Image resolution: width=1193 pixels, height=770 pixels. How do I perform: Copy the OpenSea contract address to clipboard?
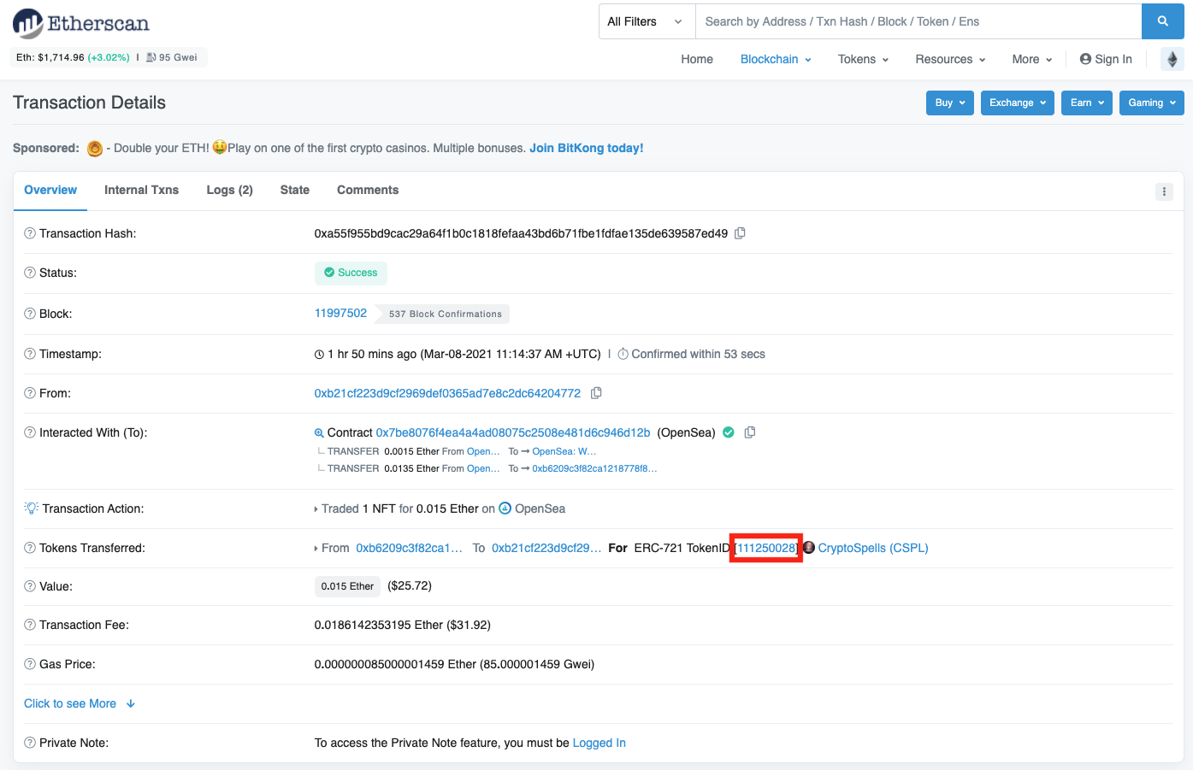[x=750, y=432]
